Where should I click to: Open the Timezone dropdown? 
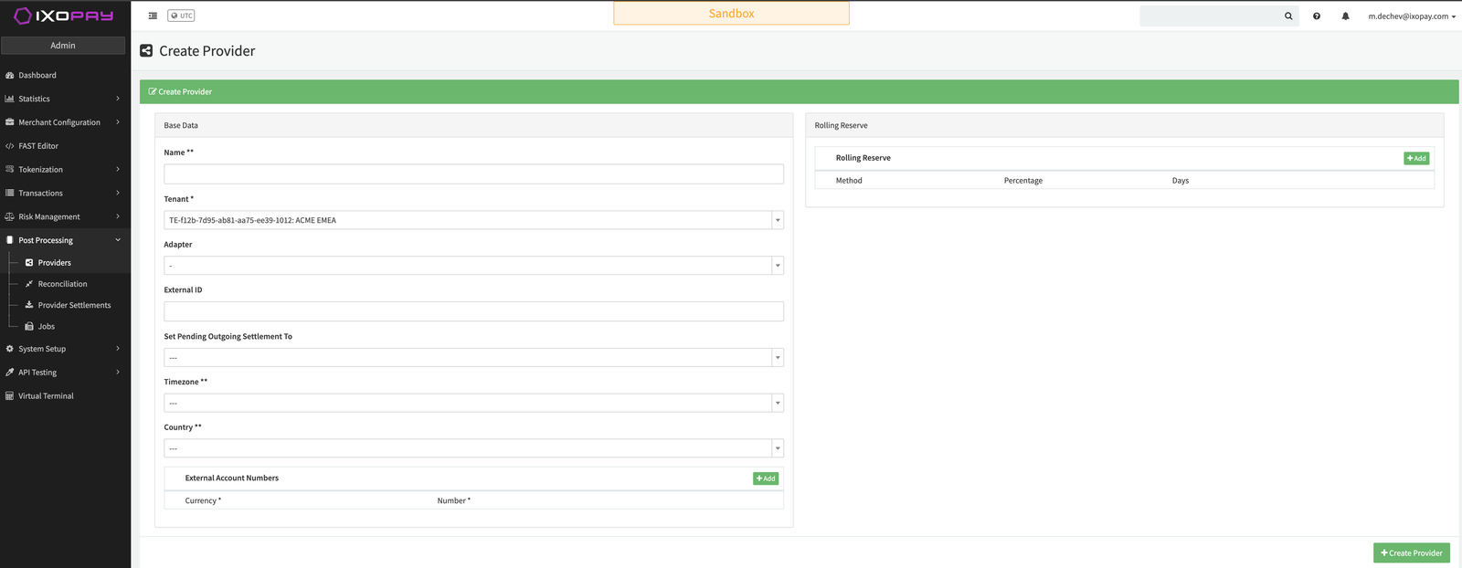tap(473, 403)
